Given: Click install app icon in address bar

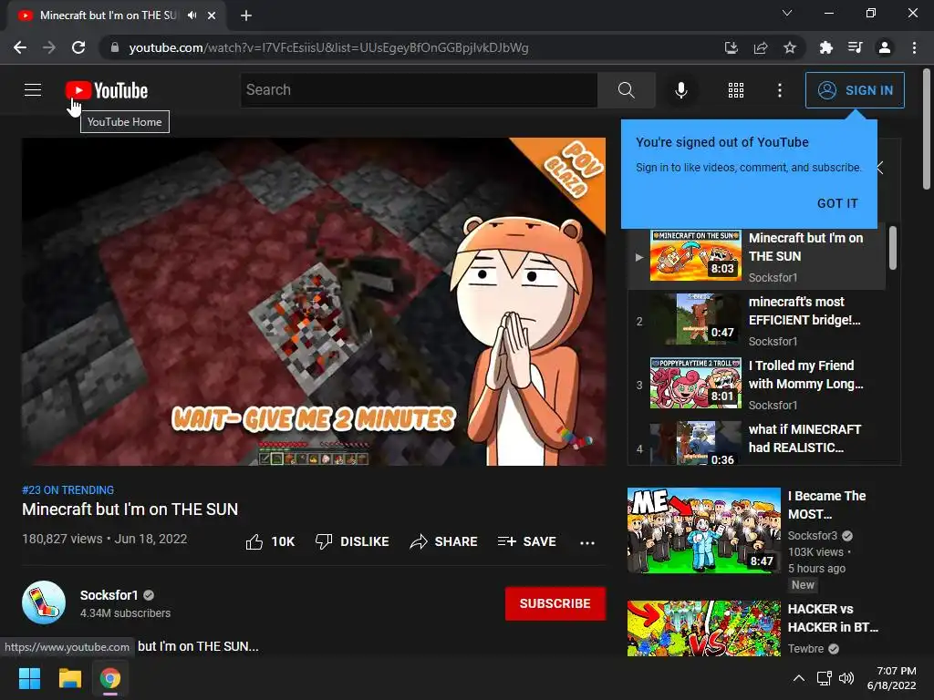Looking at the screenshot, I should [x=731, y=47].
